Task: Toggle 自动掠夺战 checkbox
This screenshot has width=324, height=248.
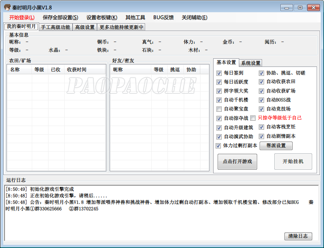Action: point(219,118)
